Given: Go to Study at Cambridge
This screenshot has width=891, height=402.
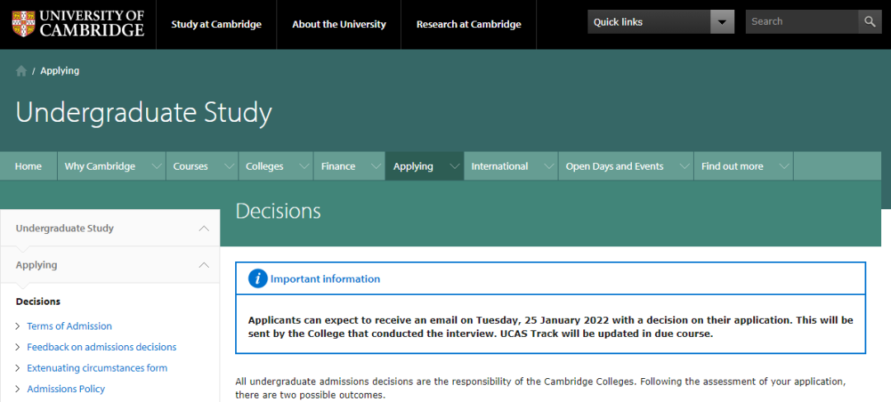Looking at the screenshot, I should (216, 25).
